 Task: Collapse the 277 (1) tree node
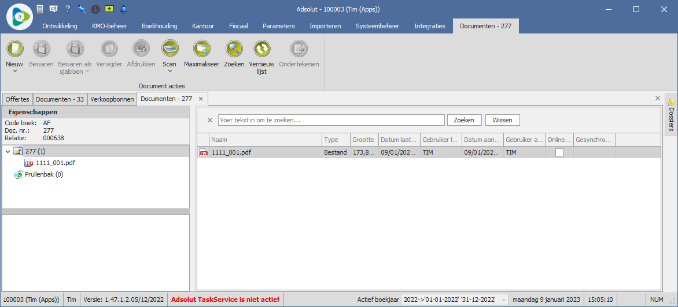click(x=8, y=151)
